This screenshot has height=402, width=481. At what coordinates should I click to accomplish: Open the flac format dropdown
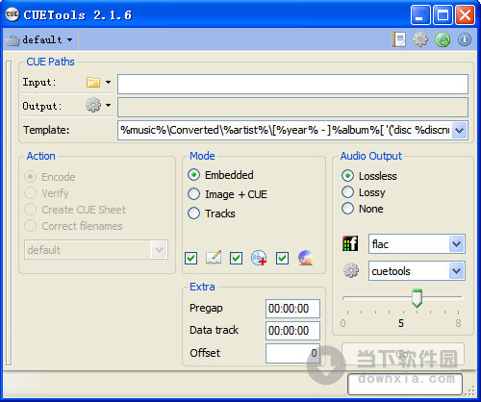point(456,244)
